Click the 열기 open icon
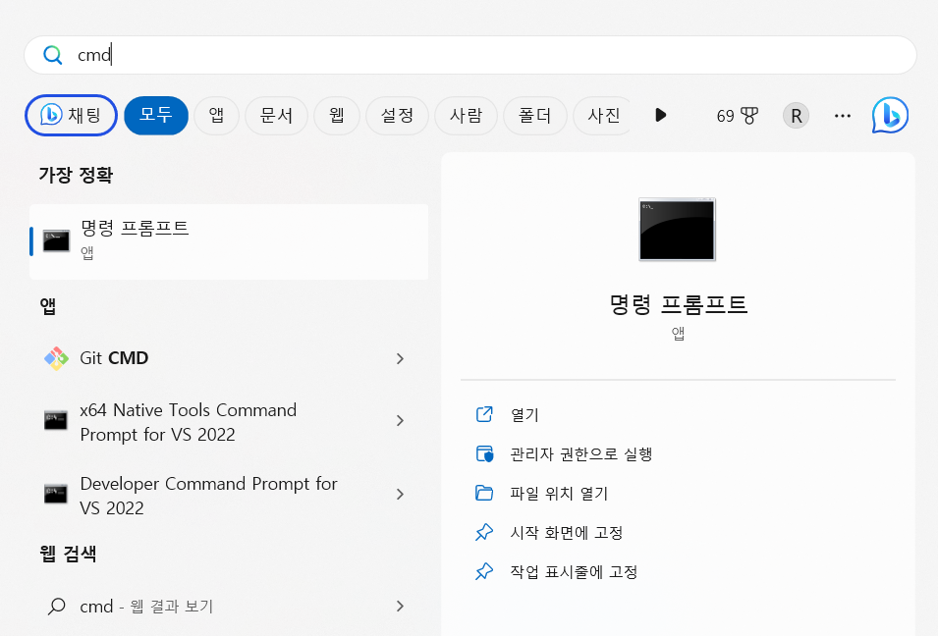Image resolution: width=938 pixels, height=636 pixels. click(x=484, y=414)
